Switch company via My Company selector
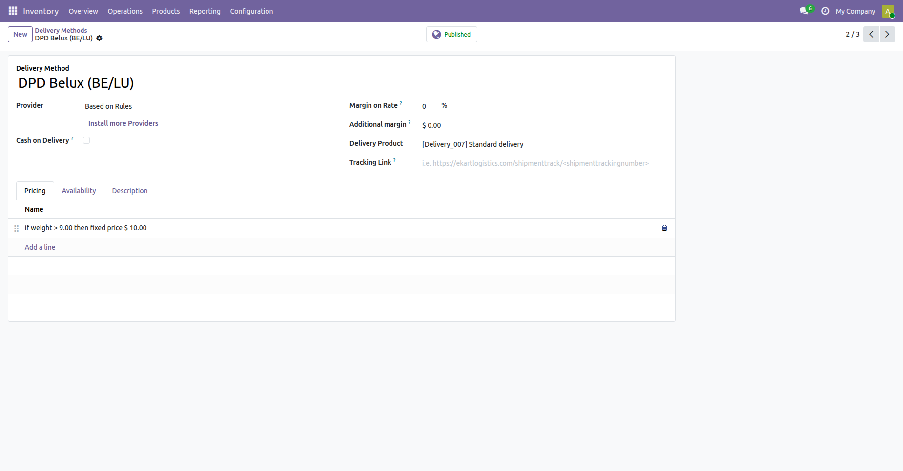Image resolution: width=903 pixels, height=471 pixels. [855, 11]
